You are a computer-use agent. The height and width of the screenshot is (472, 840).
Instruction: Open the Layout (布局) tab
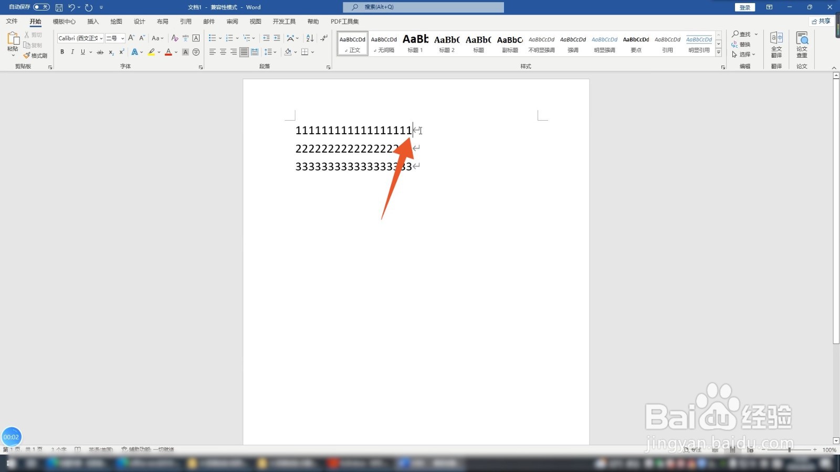(x=163, y=22)
